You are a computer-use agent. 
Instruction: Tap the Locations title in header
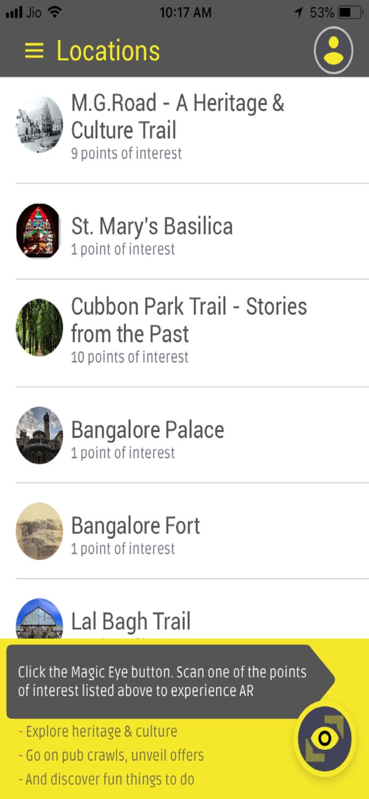pos(107,50)
